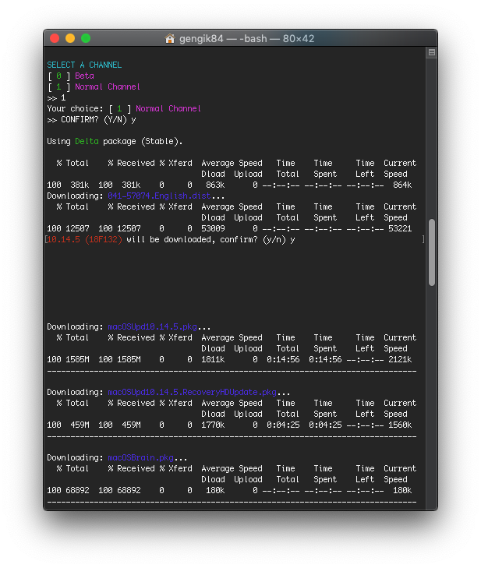Click the '1811k' average download speed
Screen dimensions: 481x568
point(213,359)
